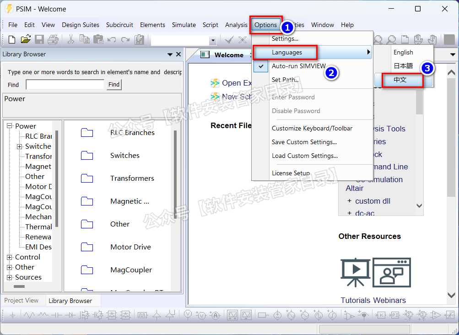Select the Current probe ammeter icon
459x335 pixels.
[215, 315]
